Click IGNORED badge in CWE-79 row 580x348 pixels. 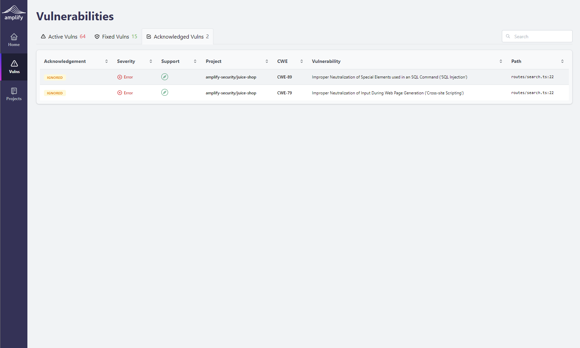(x=55, y=93)
